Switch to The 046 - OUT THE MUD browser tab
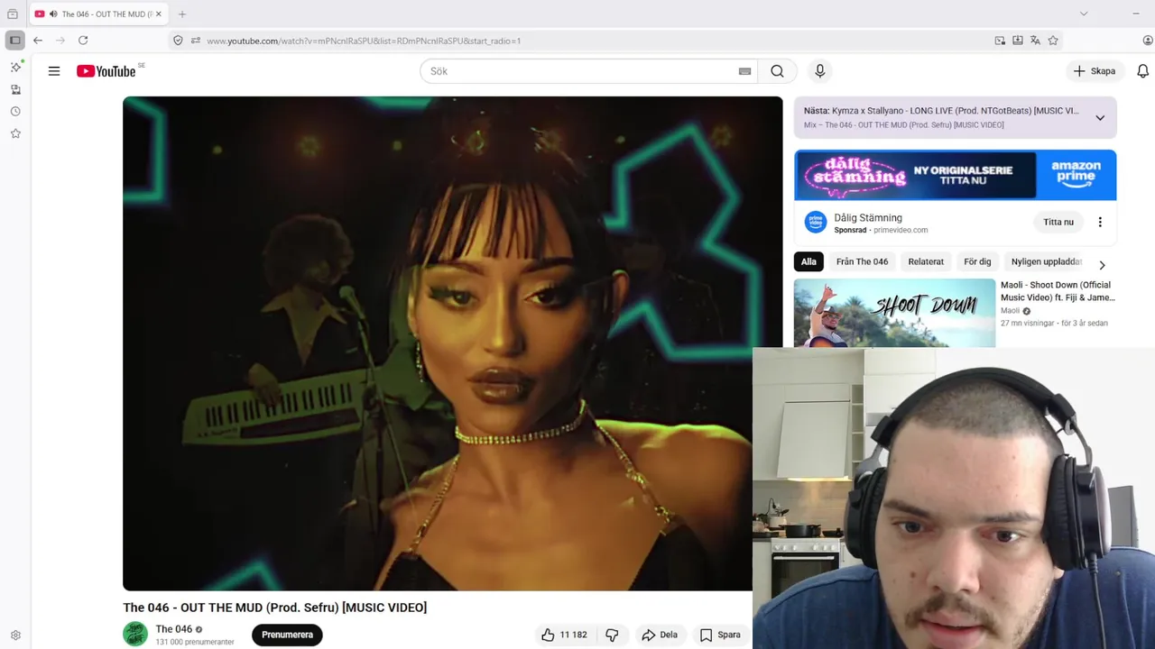1155x649 pixels. pos(99,14)
